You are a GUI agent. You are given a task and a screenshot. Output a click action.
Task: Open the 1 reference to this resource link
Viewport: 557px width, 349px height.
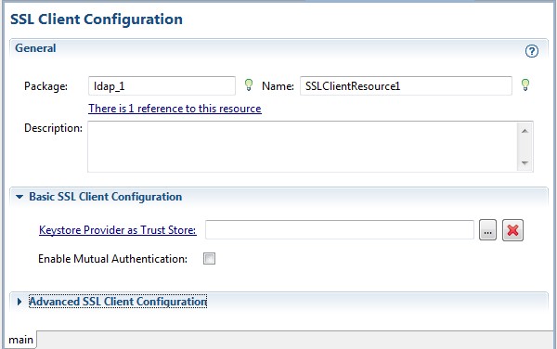coord(175,109)
